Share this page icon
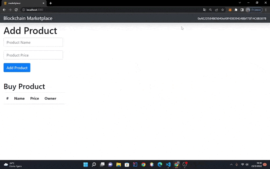 tap(216, 10)
